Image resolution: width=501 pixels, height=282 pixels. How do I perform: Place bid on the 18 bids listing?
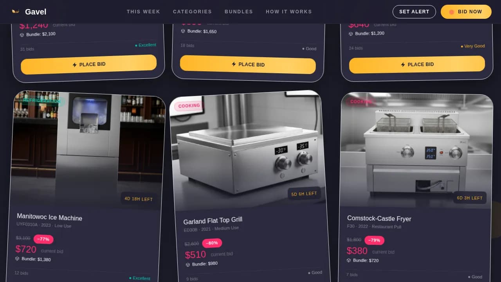click(248, 65)
